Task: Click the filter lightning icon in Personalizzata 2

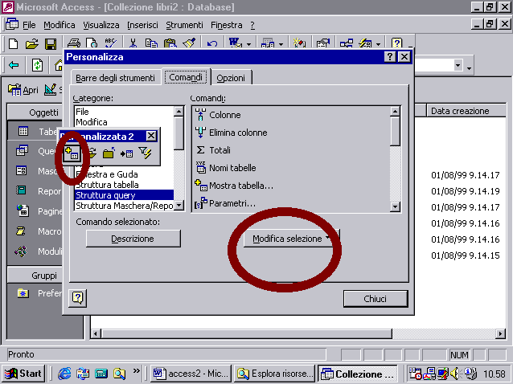Action: tap(145, 153)
